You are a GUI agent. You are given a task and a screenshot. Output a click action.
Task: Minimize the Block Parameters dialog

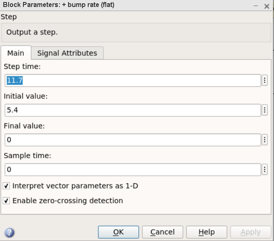coord(256,6)
